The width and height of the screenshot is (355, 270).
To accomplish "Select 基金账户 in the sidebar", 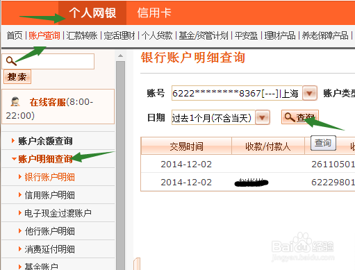I will 42,267.
